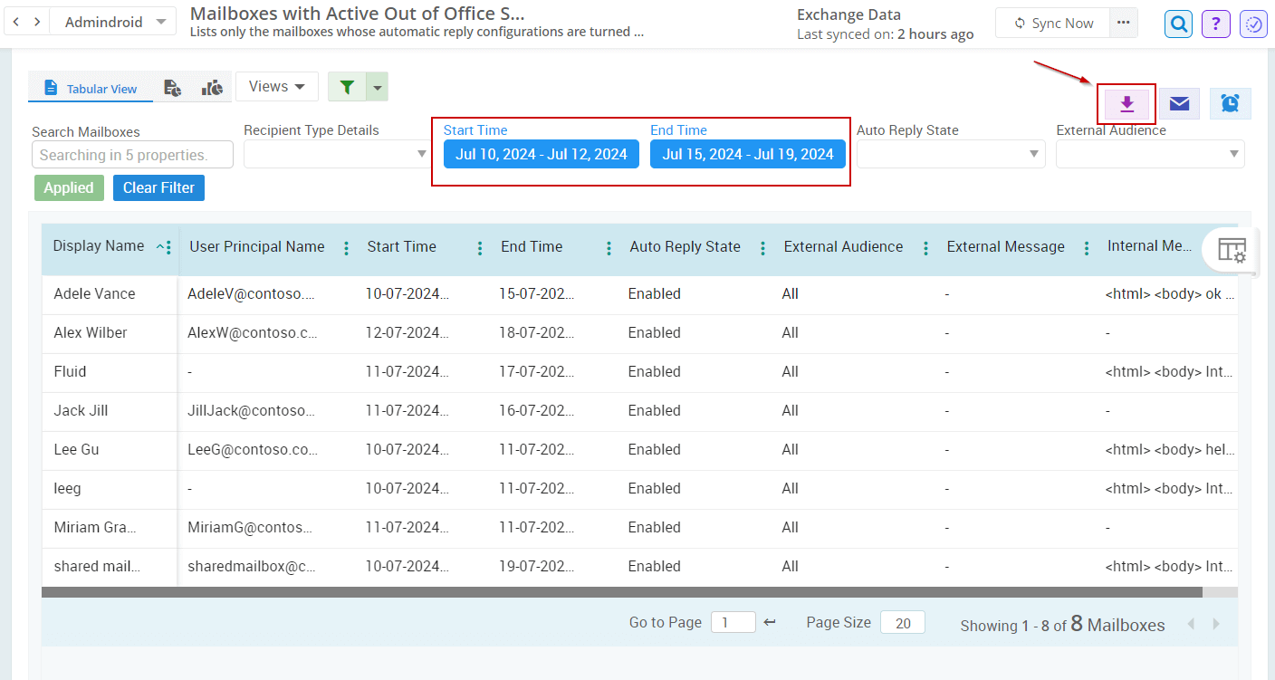Viewport: 1275px width, 680px height.
Task: Click the JillJack@contoso email cell
Action: click(252, 410)
